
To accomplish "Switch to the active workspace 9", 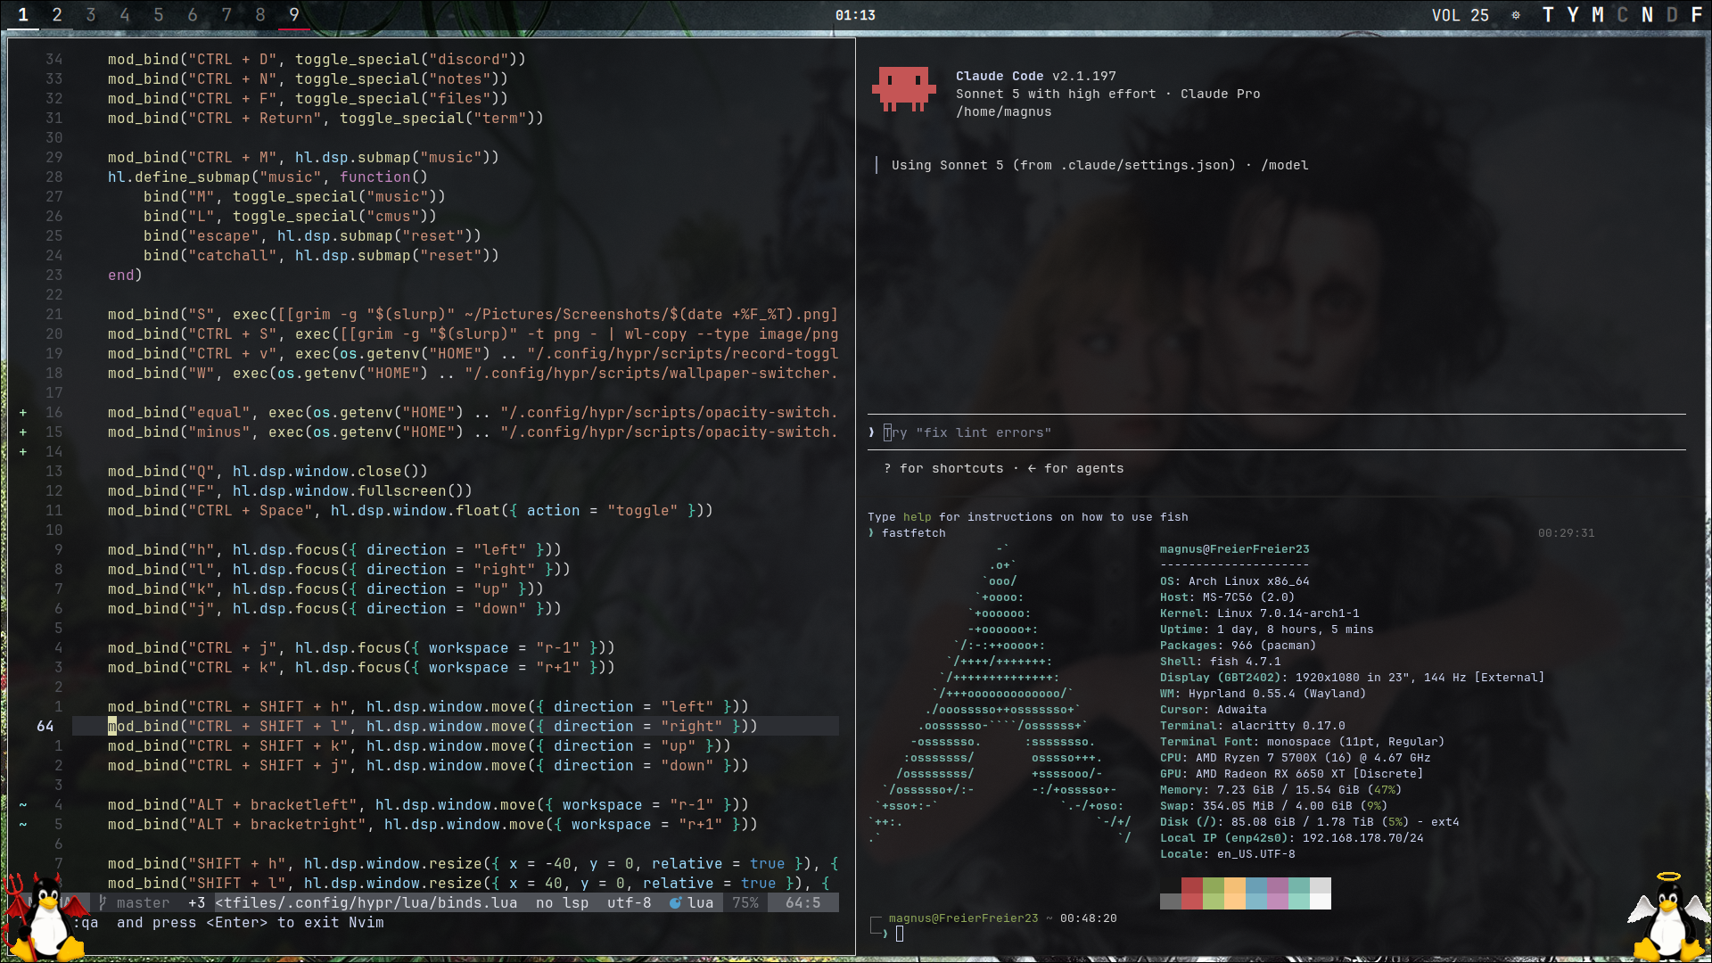I will click(294, 15).
